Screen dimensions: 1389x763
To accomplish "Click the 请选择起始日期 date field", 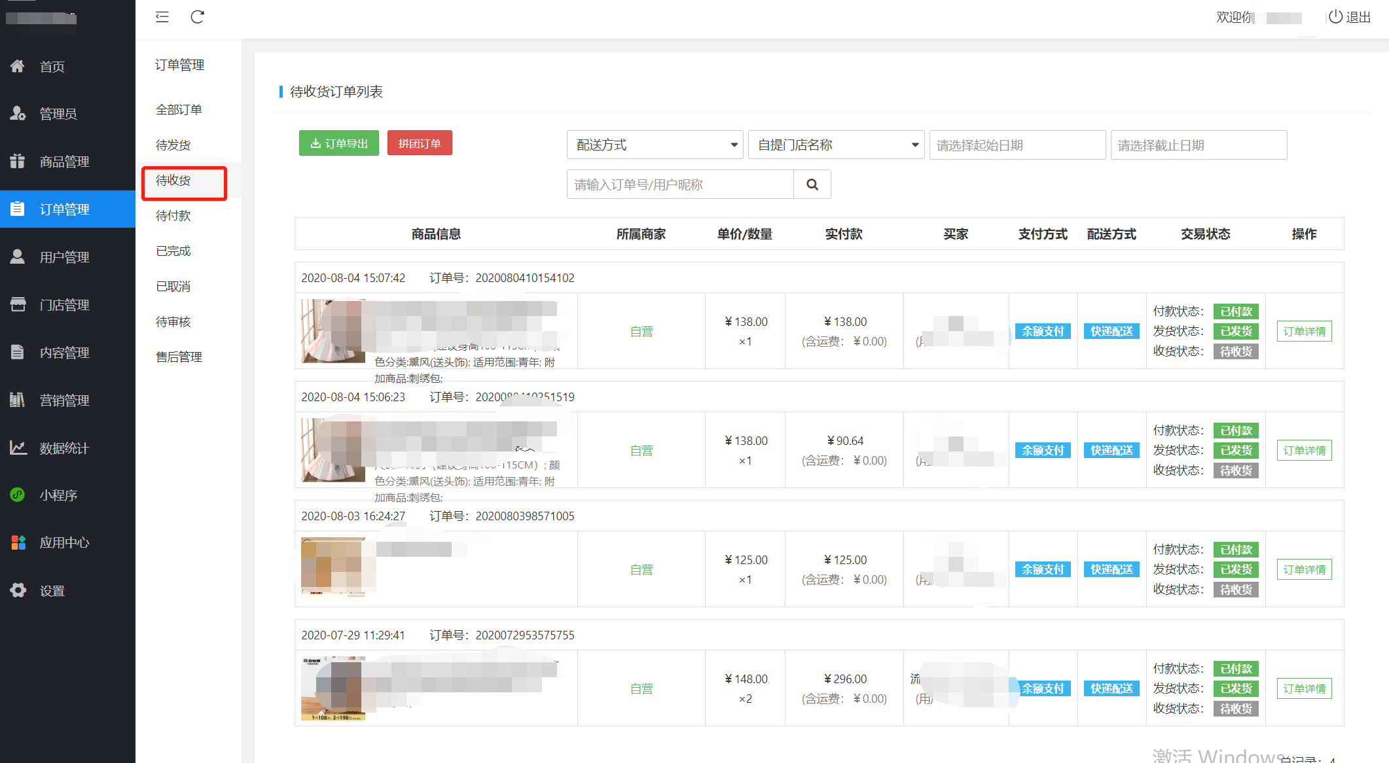I will (1017, 145).
